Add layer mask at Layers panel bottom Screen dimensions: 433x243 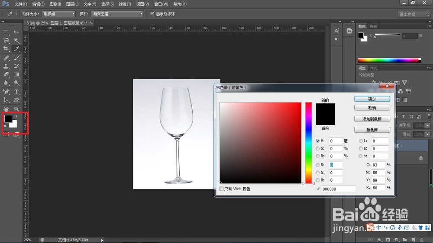tap(388, 240)
